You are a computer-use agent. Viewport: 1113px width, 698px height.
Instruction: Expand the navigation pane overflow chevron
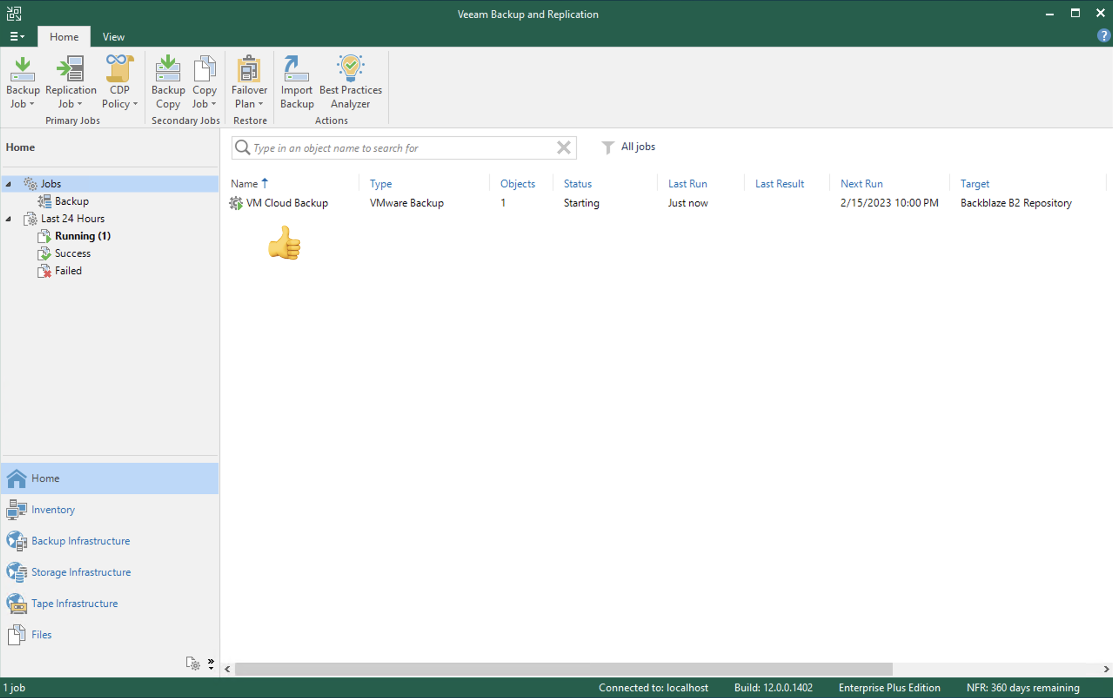click(x=211, y=664)
